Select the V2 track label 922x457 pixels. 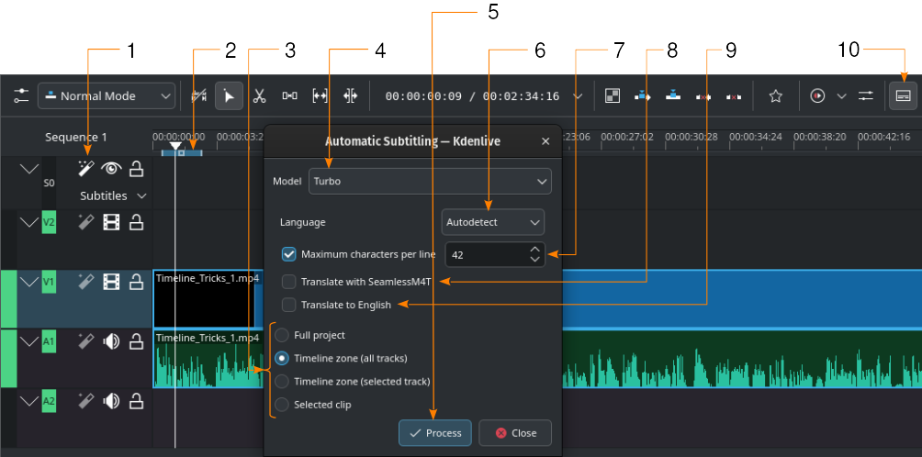point(49,223)
